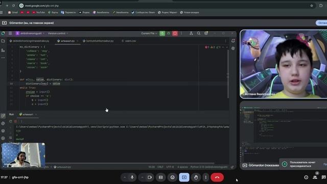Select the GGmardon presentation tile
327x184 pixels.
pyautogui.click(x=284, y=135)
